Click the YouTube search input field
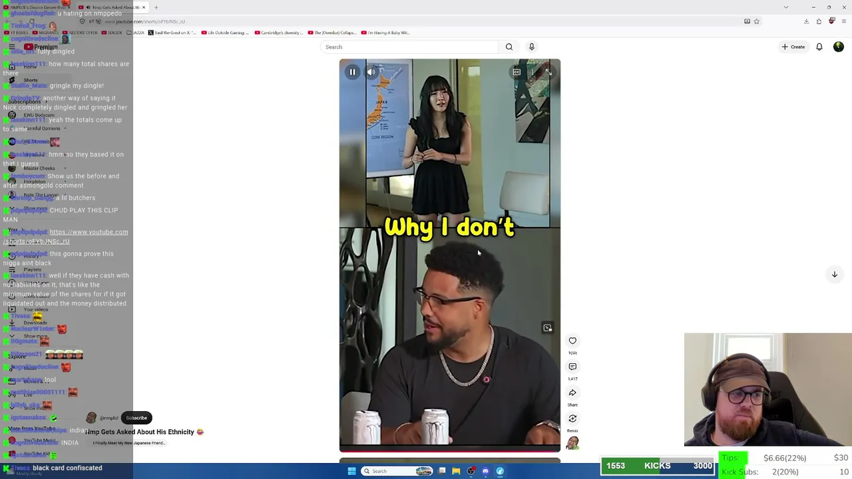The width and height of the screenshot is (852, 479). 409,47
